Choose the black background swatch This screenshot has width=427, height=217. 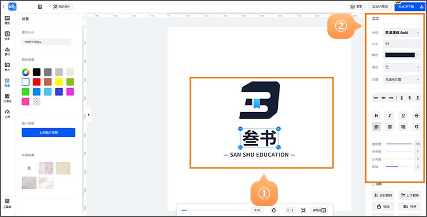click(x=37, y=72)
